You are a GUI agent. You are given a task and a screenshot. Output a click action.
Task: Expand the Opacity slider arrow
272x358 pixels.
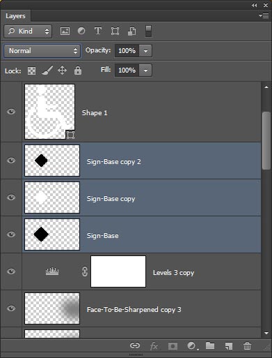click(x=145, y=51)
